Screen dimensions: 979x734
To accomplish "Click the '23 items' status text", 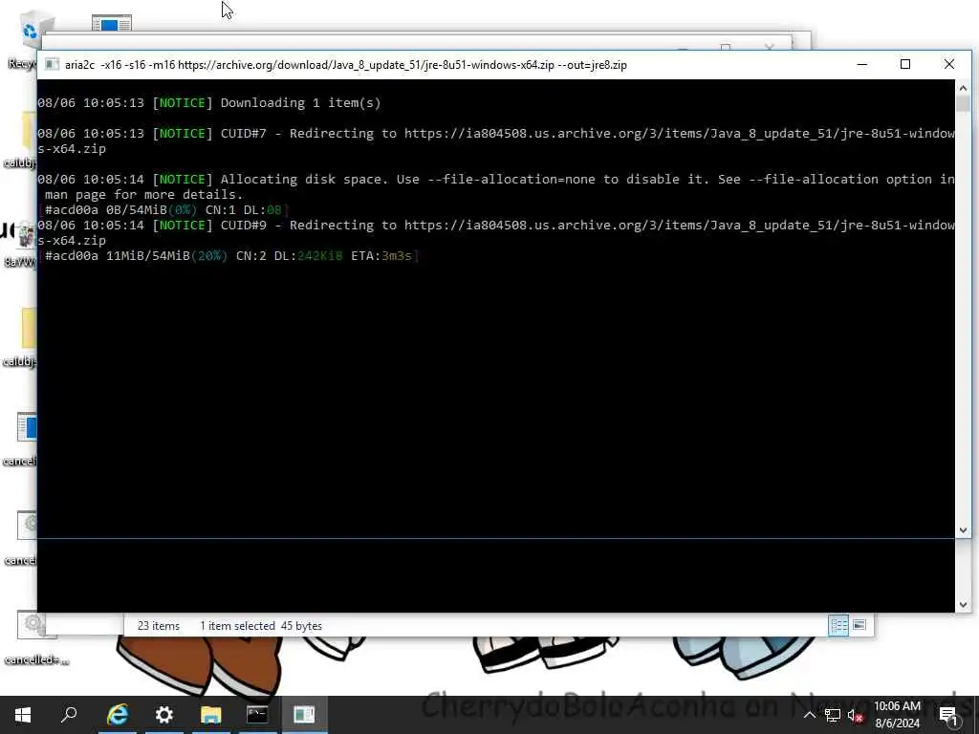I will tap(159, 626).
